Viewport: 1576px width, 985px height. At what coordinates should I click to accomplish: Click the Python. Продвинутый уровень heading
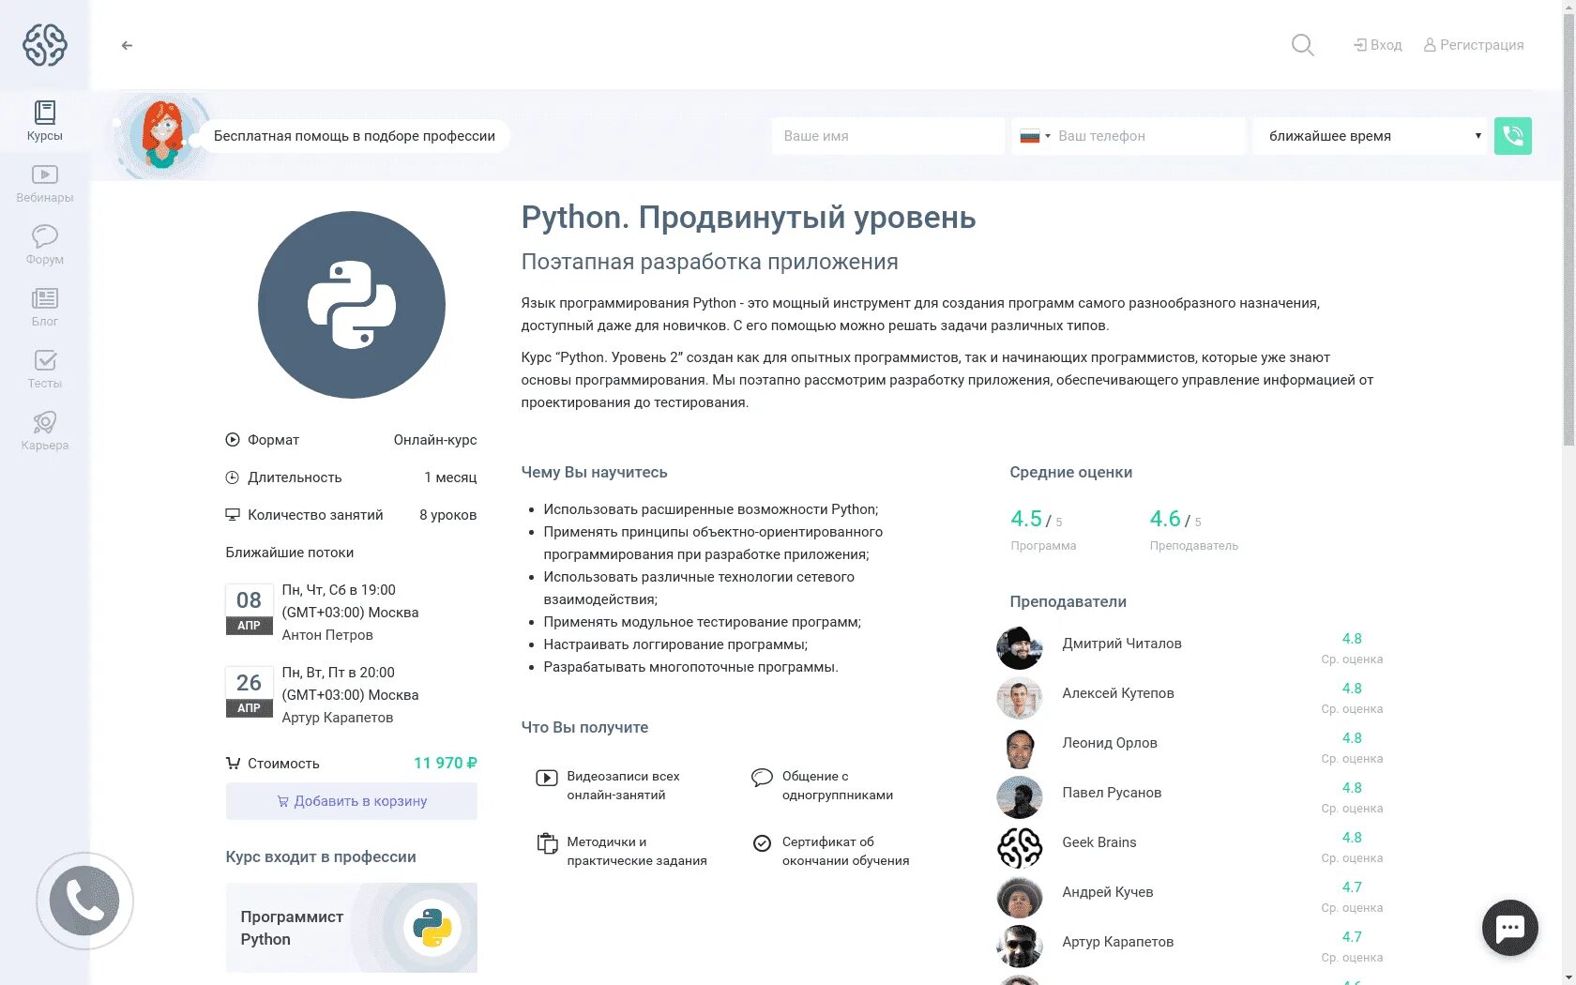[x=749, y=218]
